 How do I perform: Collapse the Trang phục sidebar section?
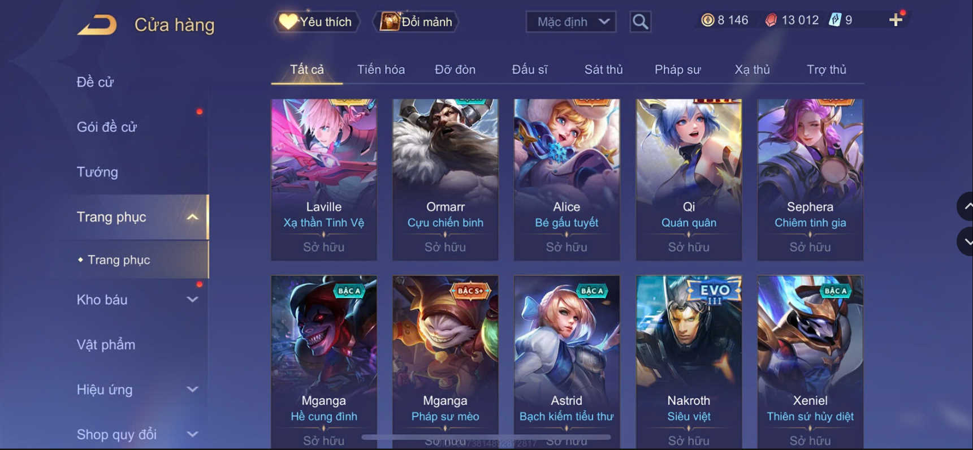(192, 217)
